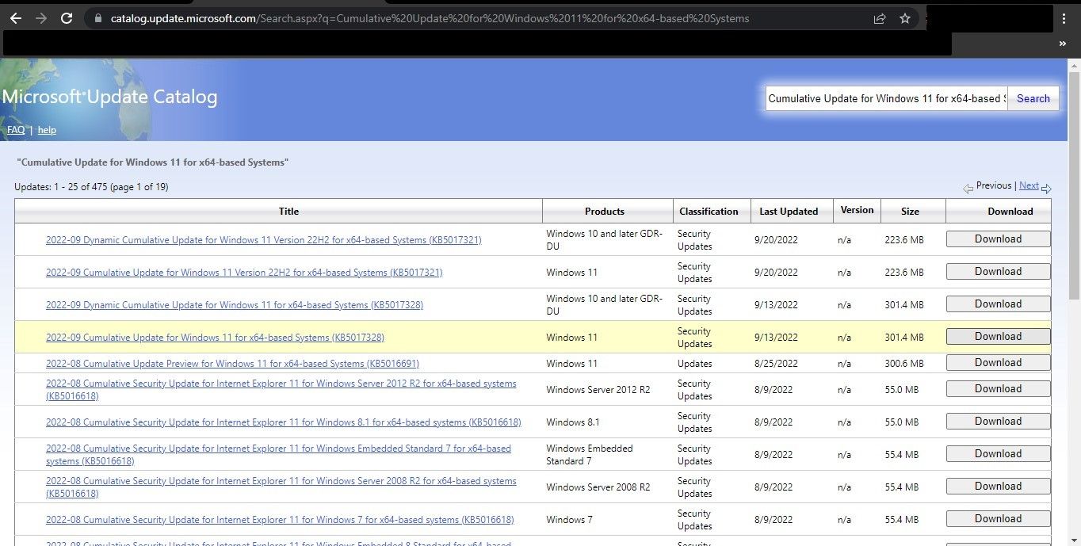
Task: Open the FAQ link
Action: tap(16, 130)
